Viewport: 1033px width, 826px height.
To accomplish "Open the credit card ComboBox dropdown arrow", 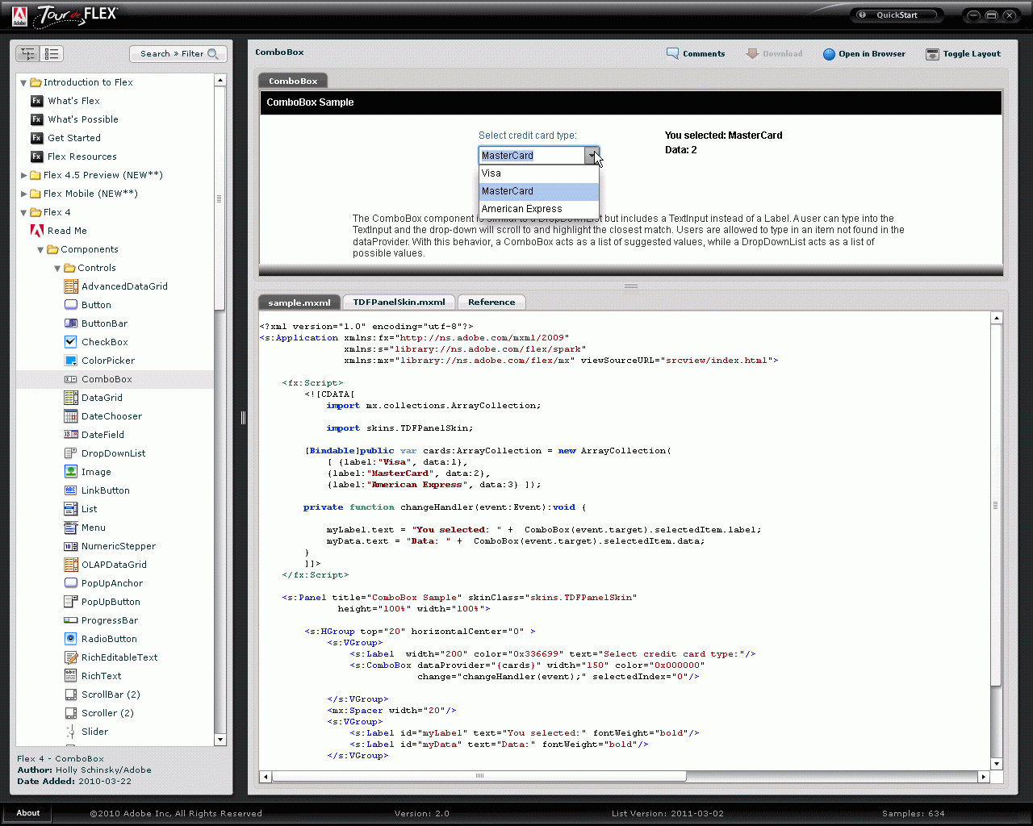I will 592,155.
